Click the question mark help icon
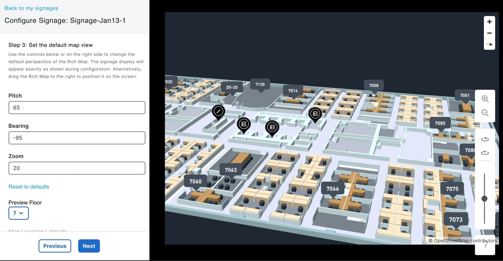The height and width of the screenshot is (261, 503). point(485,246)
